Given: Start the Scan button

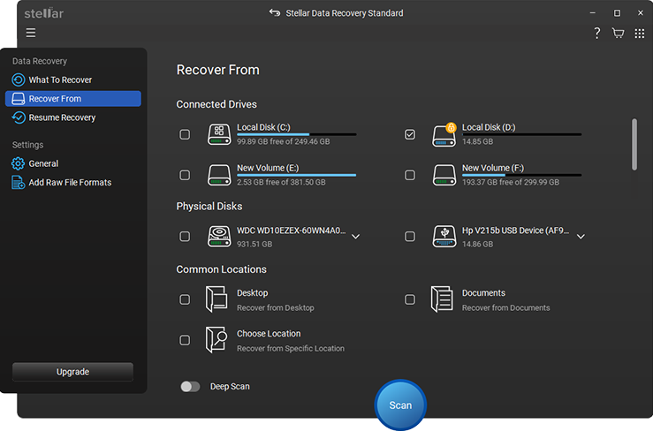Looking at the screenshot, I should tap(400, 405).
